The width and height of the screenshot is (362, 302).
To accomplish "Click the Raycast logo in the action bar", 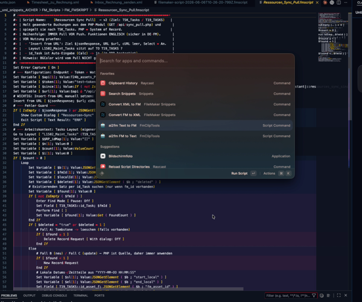I will pos(102,174).
